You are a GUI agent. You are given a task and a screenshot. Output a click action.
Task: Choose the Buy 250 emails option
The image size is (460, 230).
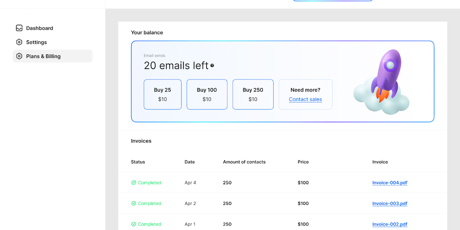(x=253, y=94)
